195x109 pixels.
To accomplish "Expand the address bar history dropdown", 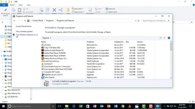I will (136, 21).
